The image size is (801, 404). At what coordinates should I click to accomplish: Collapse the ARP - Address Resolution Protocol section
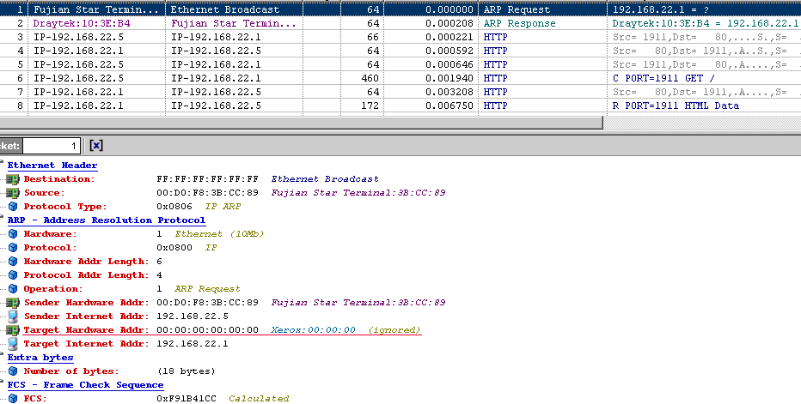coord(3,220)
